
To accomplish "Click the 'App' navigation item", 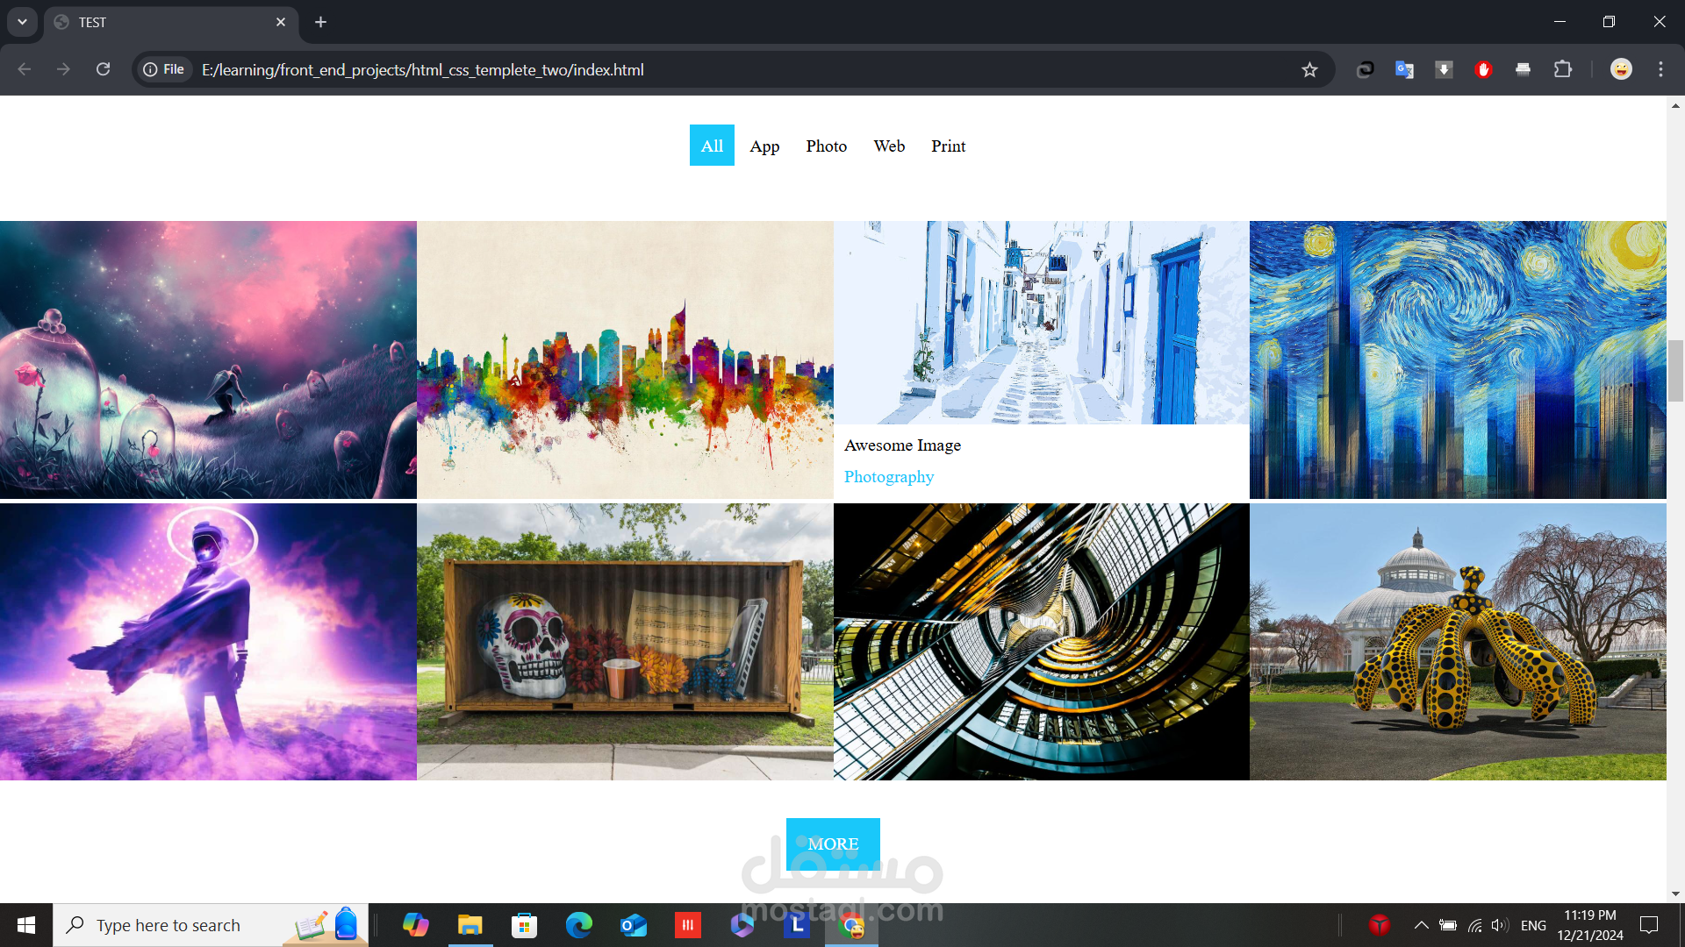I will [765, 145].
